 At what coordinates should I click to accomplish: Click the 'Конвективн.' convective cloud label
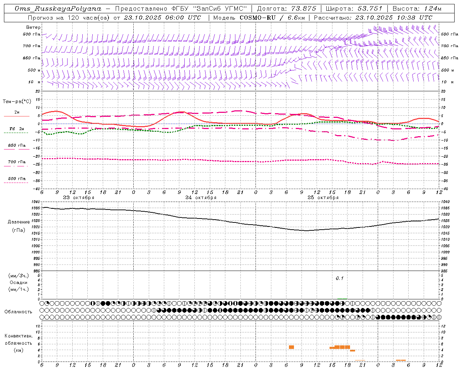pyautogui.click(x=19, y=336)
